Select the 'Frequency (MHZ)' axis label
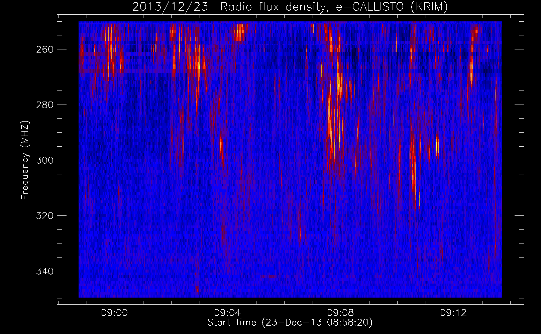The image size is (541, 334). click(25, 160)
